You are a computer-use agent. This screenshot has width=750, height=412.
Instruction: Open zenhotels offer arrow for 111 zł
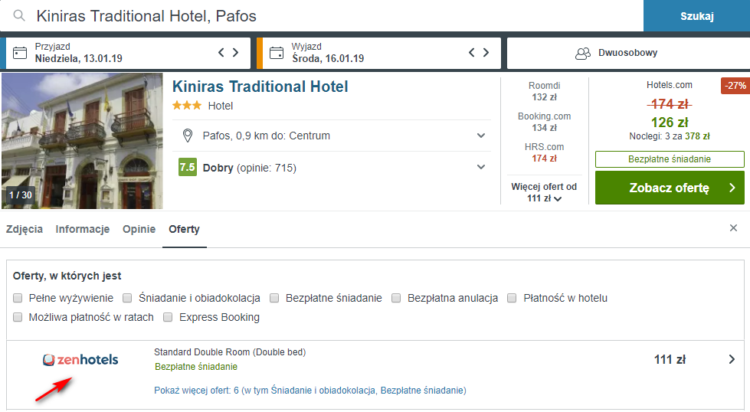(732, 359)
